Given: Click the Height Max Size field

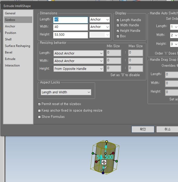Looking at the screenshot, I should [x=136, y=68].
